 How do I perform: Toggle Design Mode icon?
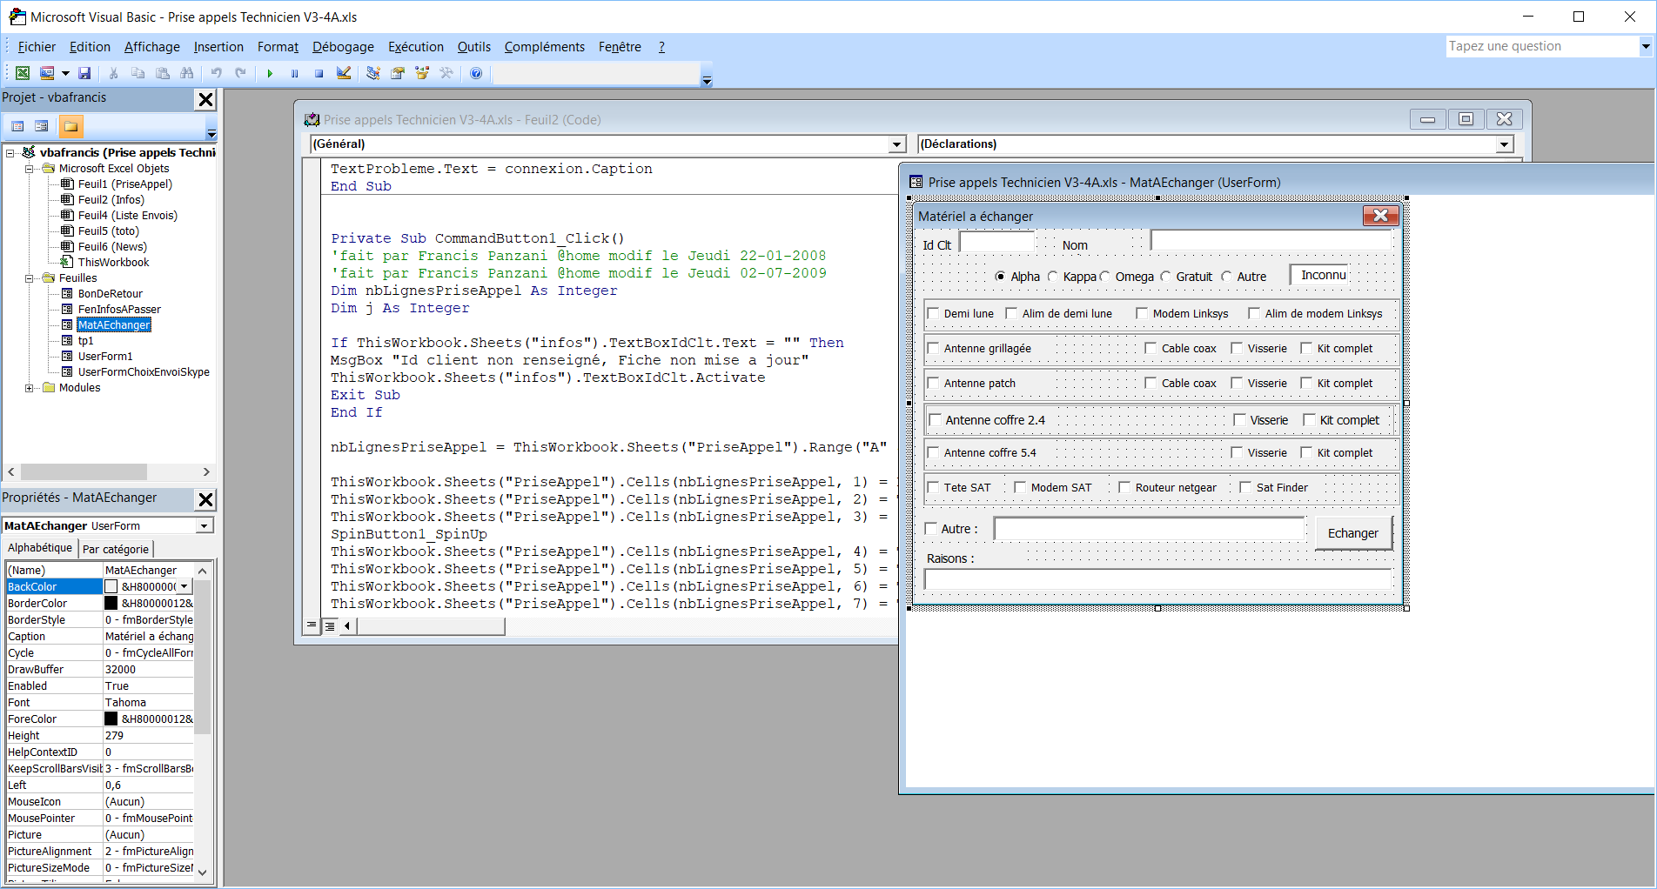coord(344,73)
